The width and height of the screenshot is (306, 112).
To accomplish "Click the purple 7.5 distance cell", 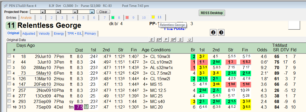I will (x=79, y=107).
